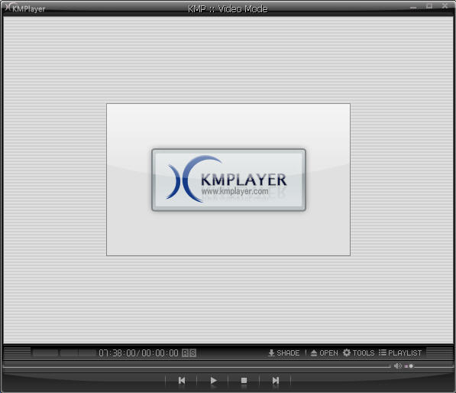
Task: Show the PLAYLIST editor
Action: [x=400, y=352]
